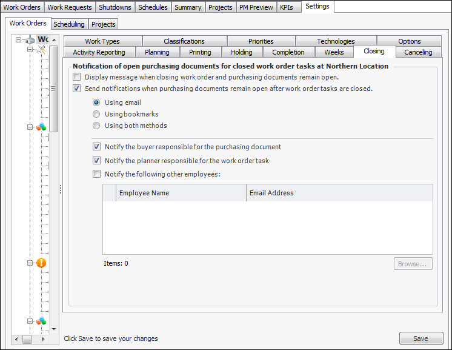The height and width of the screenshot is (350, 452).
Task: Click the first colored balls tree icon
Action: [x=41, y=127]
